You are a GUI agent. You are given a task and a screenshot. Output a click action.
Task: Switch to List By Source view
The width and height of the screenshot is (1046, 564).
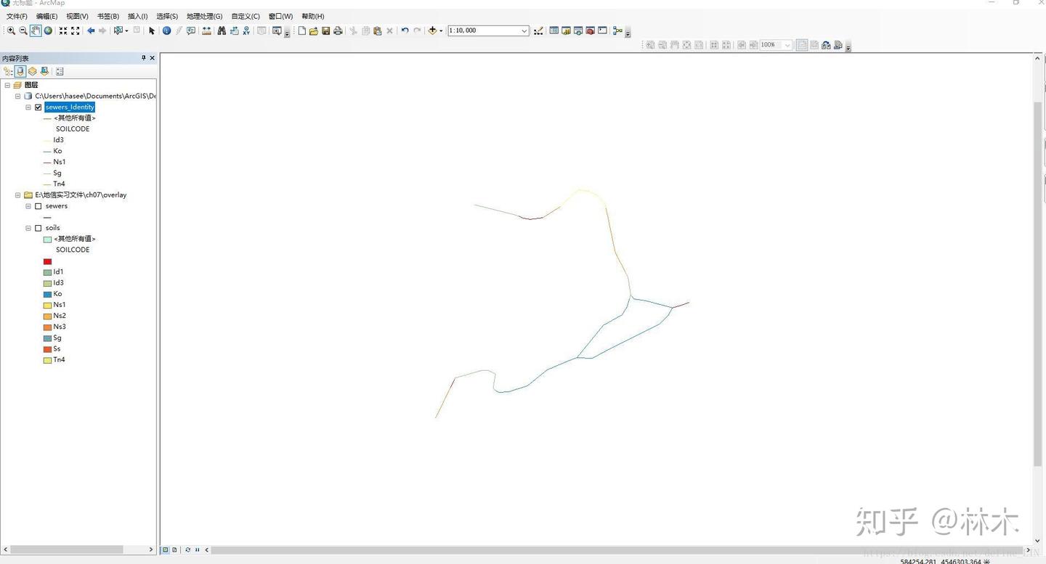(20, 71)
